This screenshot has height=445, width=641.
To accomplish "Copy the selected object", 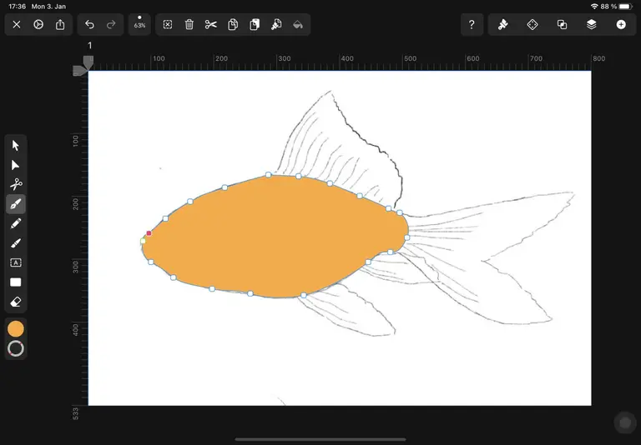I will (x=233, y=25).
